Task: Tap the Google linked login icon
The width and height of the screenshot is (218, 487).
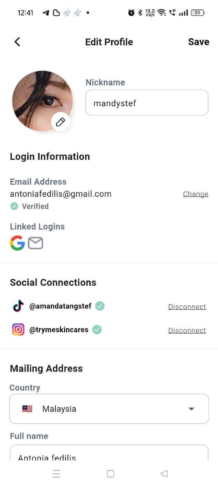Action: pos(17,243)
